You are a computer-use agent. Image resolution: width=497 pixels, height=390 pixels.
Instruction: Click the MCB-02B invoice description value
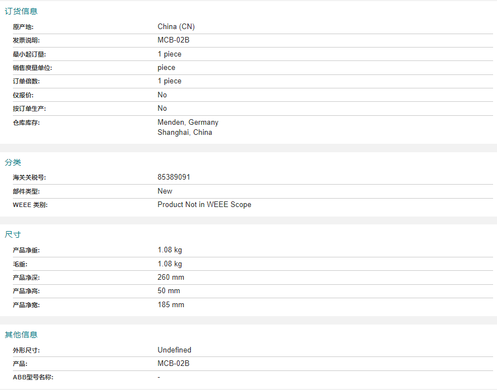click(174, 40)
